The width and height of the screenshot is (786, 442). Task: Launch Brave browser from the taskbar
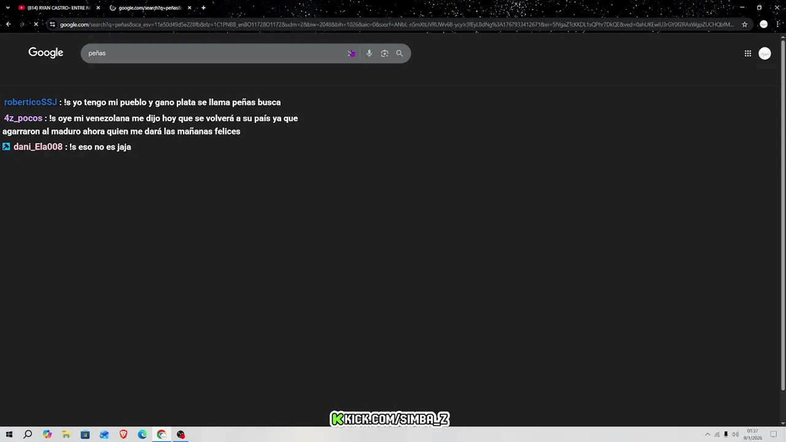123,435
